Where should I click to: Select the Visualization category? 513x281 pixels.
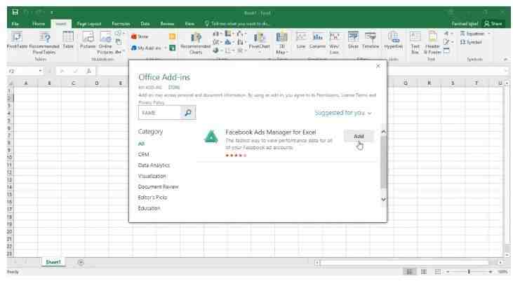click(x=152, y=176)
